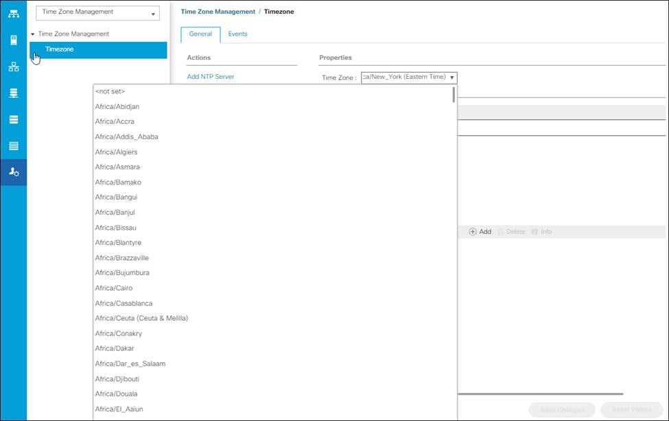
Task: Open the LAN section icon
Action: [x=13, y=67]
